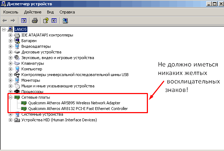Select the Клавиатуры label
This screenshot has height=151, width=224.
(x=33, y=63)
